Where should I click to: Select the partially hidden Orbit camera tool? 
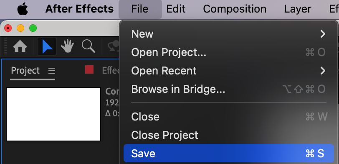point(114,46)
